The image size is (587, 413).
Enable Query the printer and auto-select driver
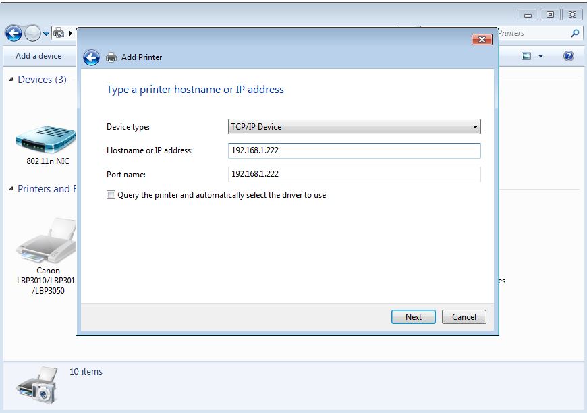point(111,195)
